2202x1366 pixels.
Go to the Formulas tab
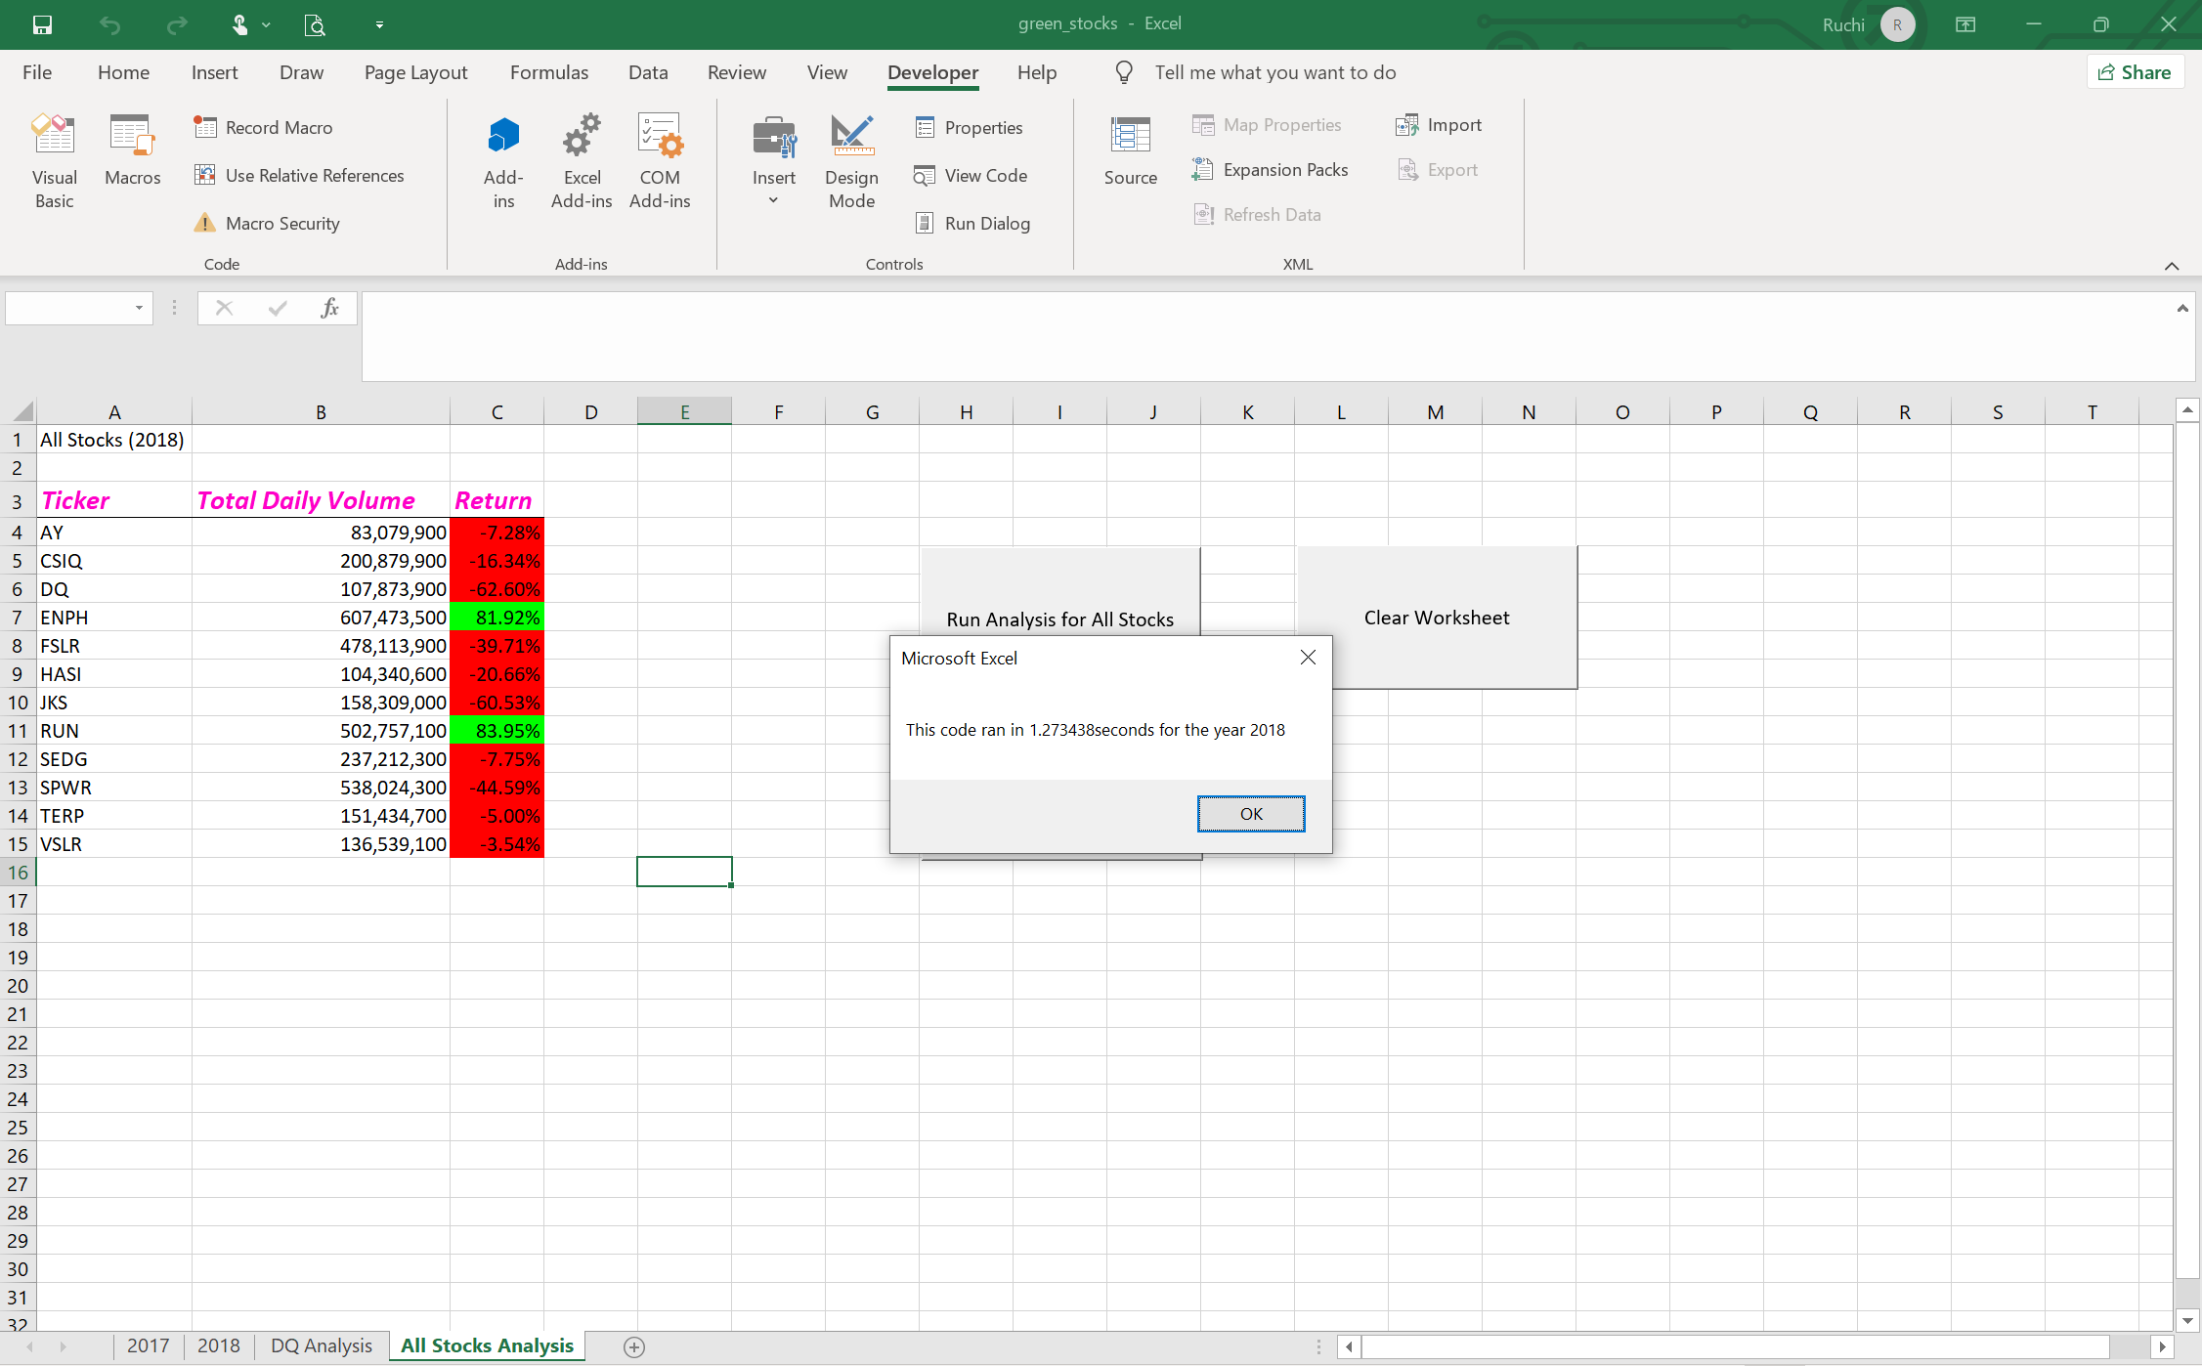point(549,72)
